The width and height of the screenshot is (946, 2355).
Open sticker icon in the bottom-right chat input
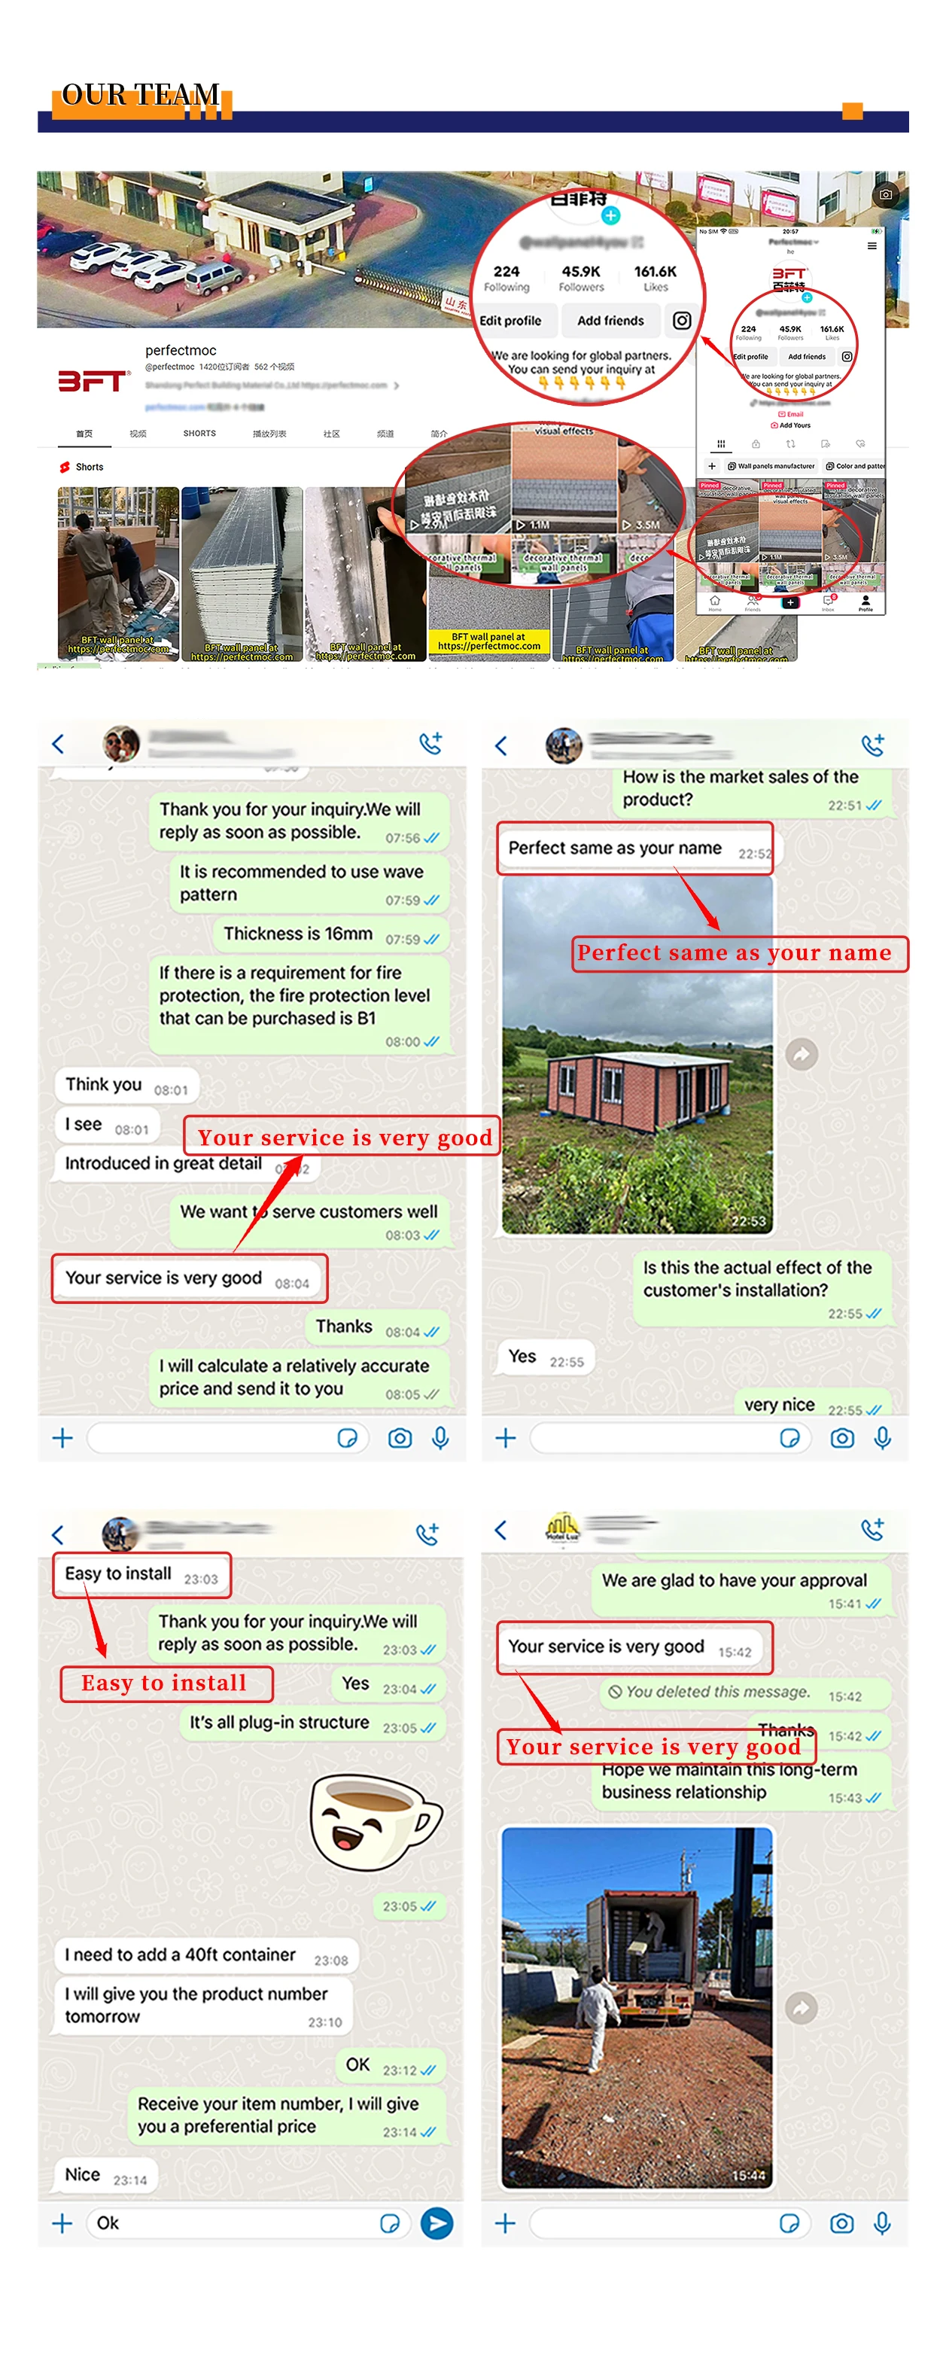coord(789,2222)
